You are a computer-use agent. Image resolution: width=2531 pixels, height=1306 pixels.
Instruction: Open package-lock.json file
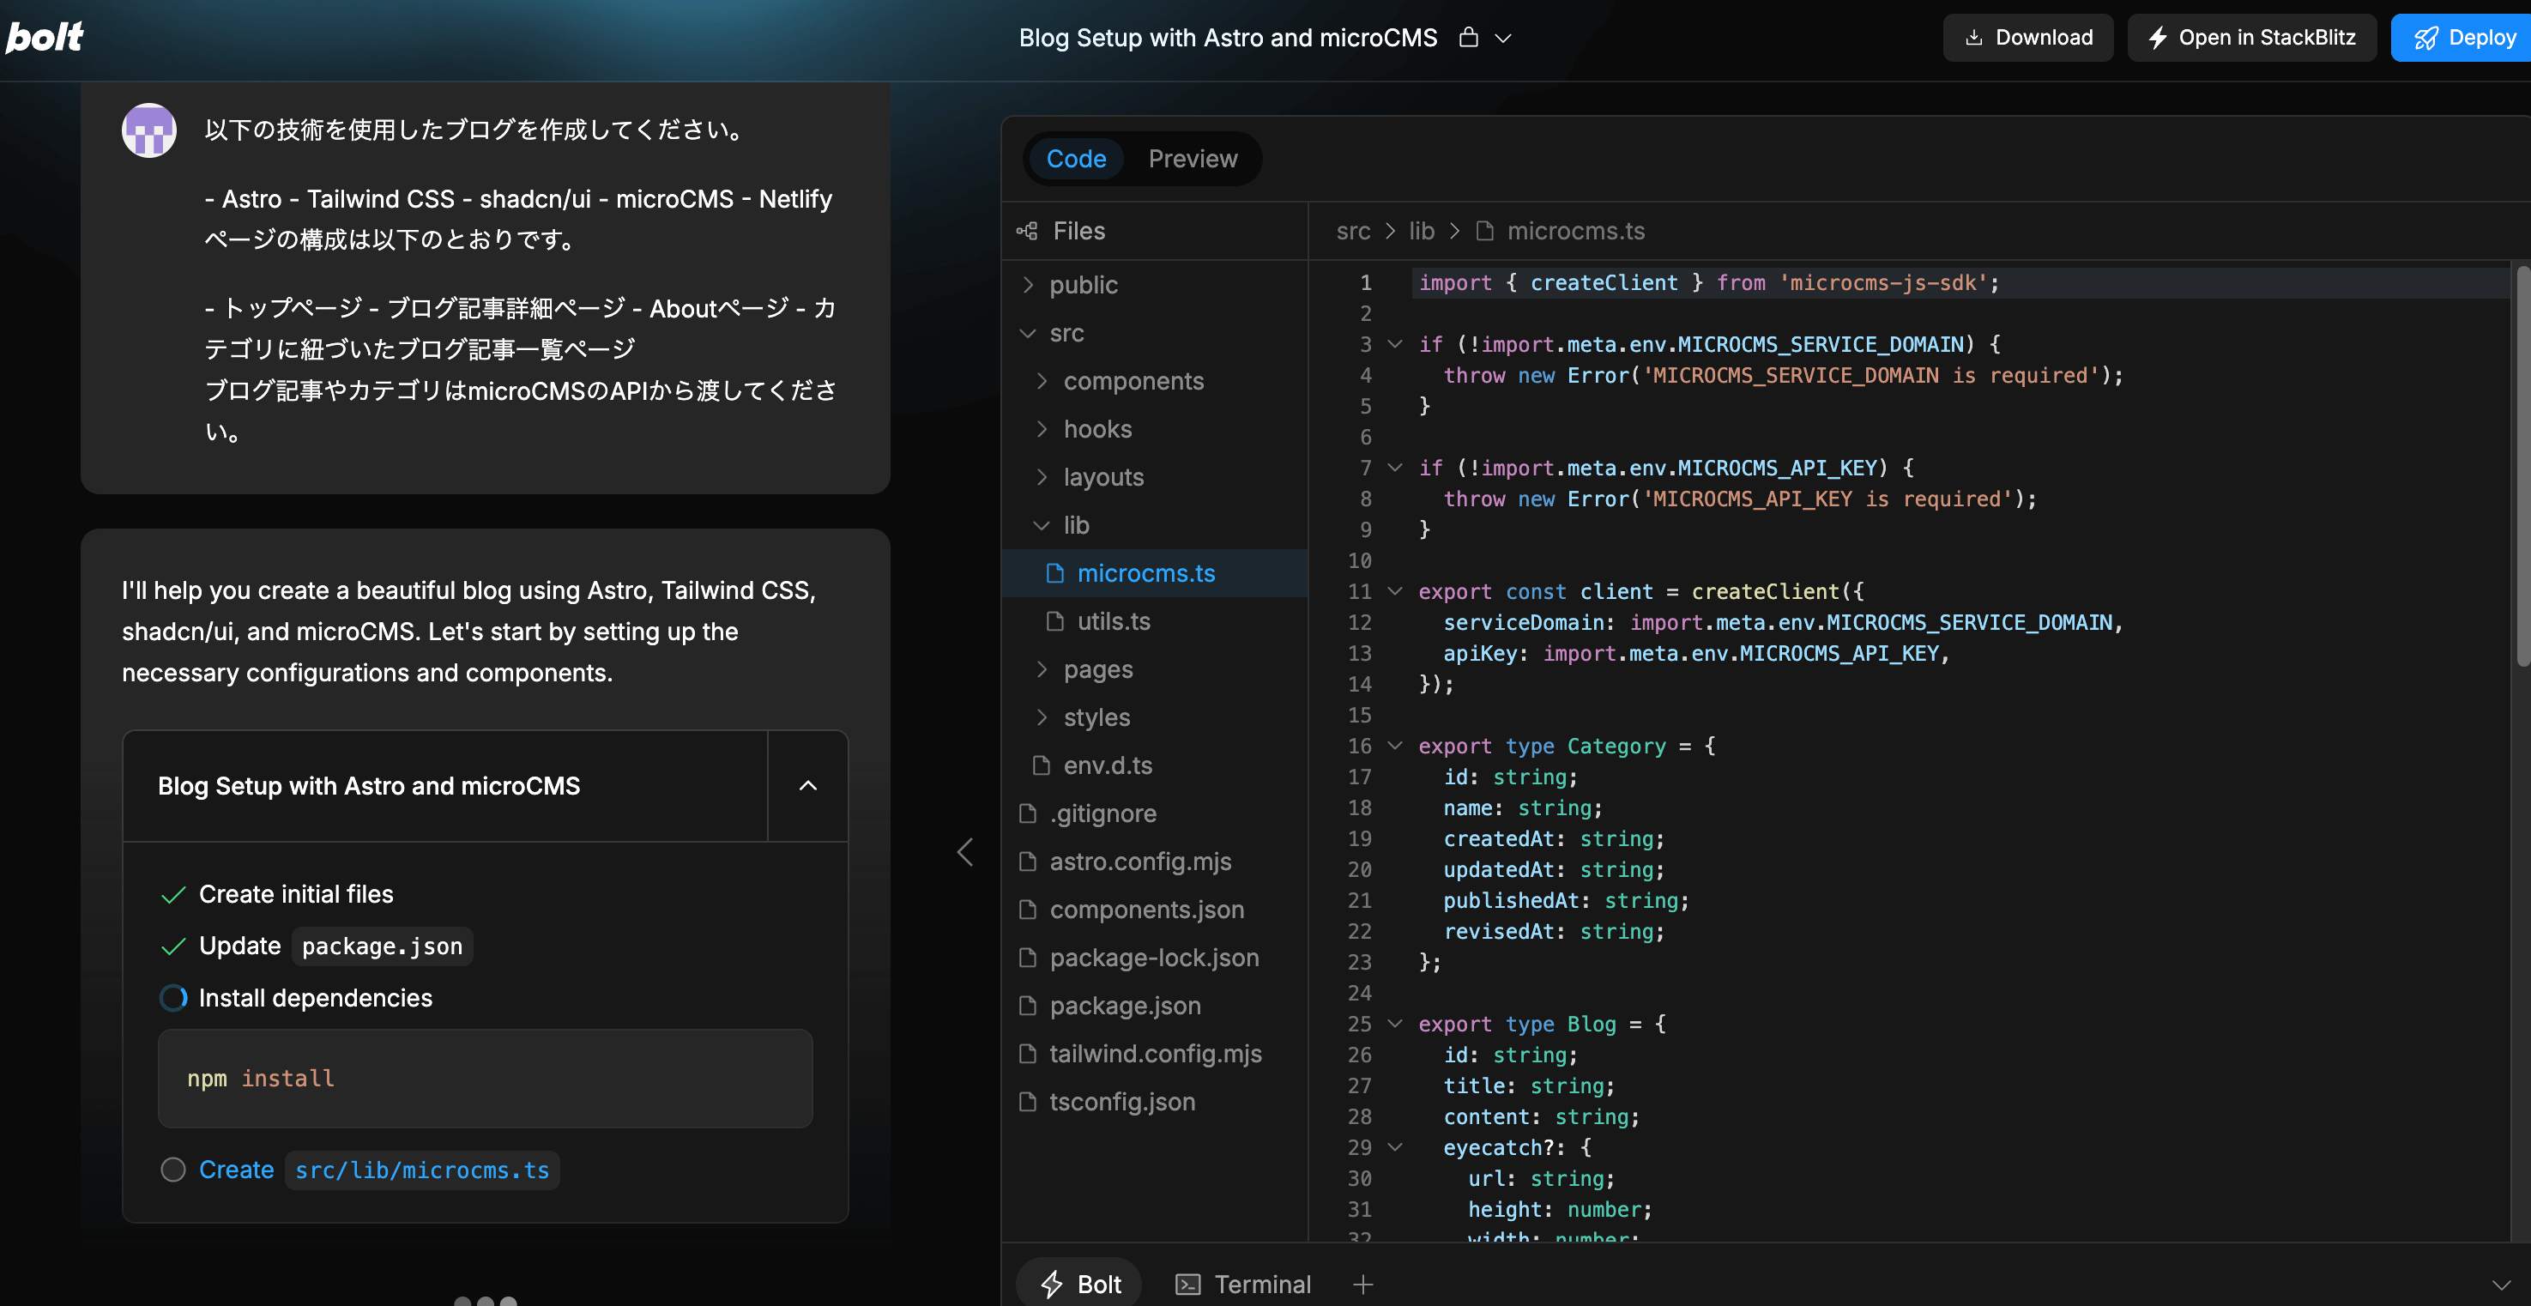click(1155, 958)
